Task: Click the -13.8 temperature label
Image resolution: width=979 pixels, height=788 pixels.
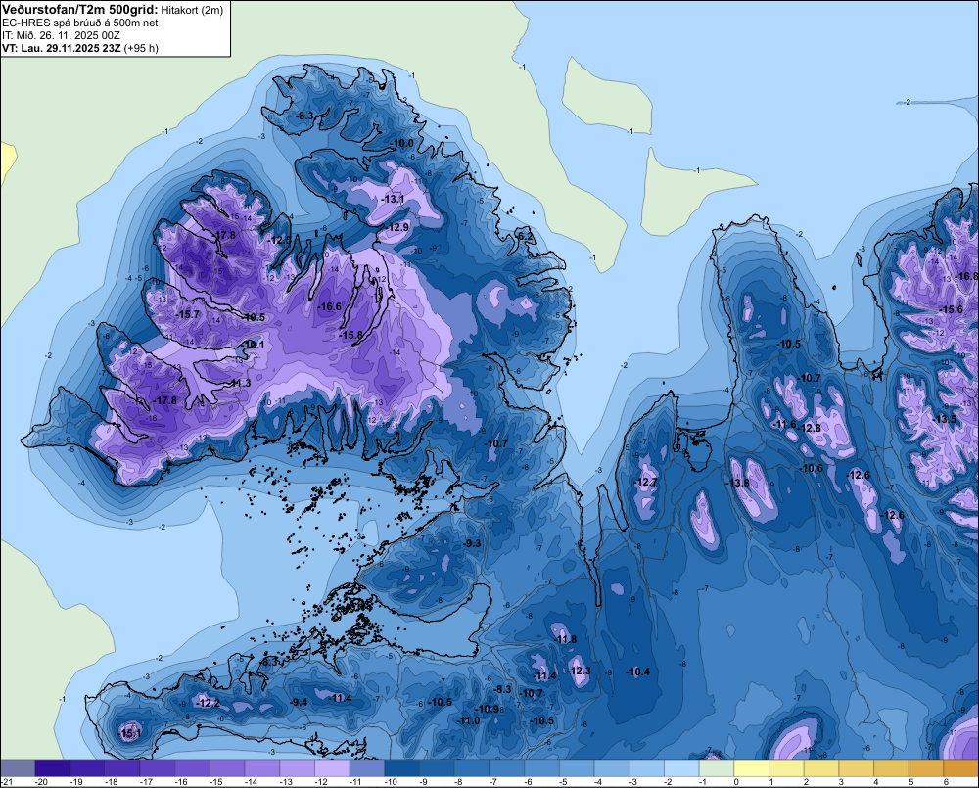Action: point(738,483)
